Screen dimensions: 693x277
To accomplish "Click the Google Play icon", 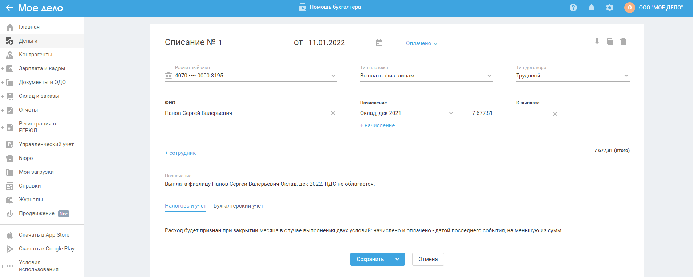I will point(10,249).
